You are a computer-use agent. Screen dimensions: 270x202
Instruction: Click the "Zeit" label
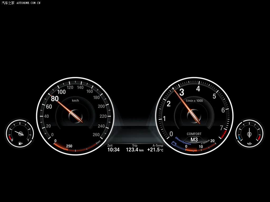pyautogui.click(x=110, y=145)
